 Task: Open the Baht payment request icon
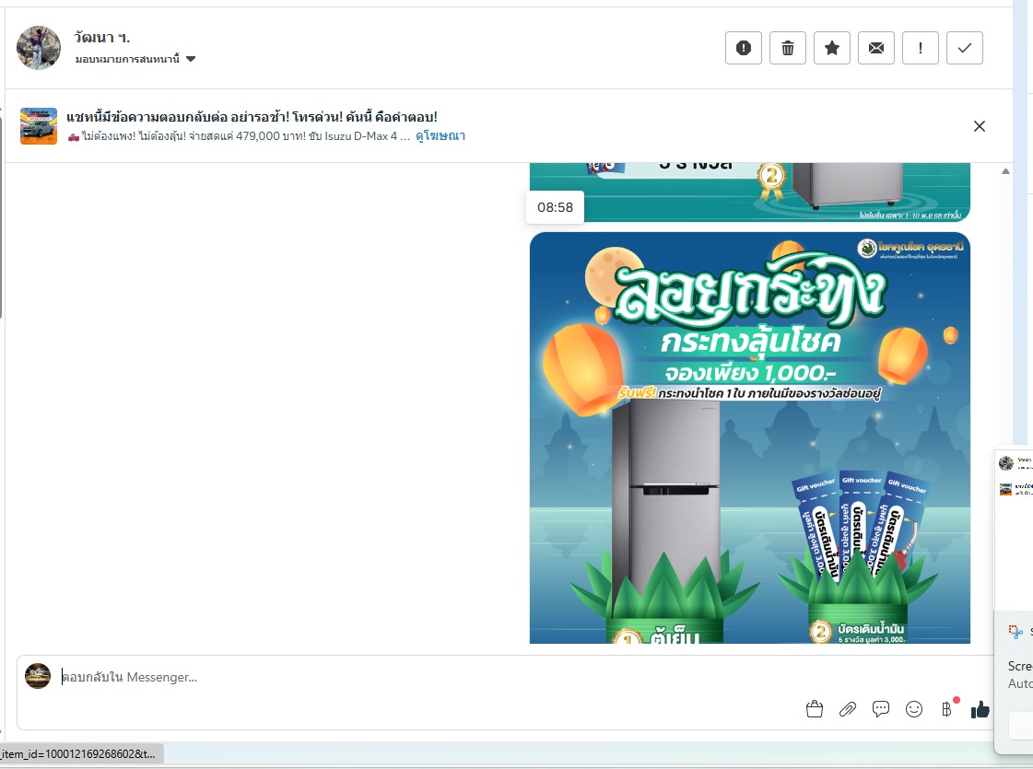point(947,709)
